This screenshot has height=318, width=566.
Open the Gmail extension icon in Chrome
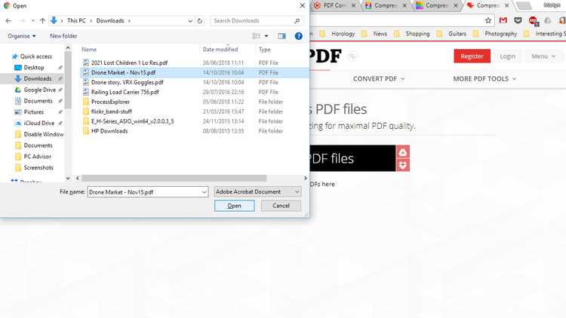pyautogui.click(x=503, y=20)
